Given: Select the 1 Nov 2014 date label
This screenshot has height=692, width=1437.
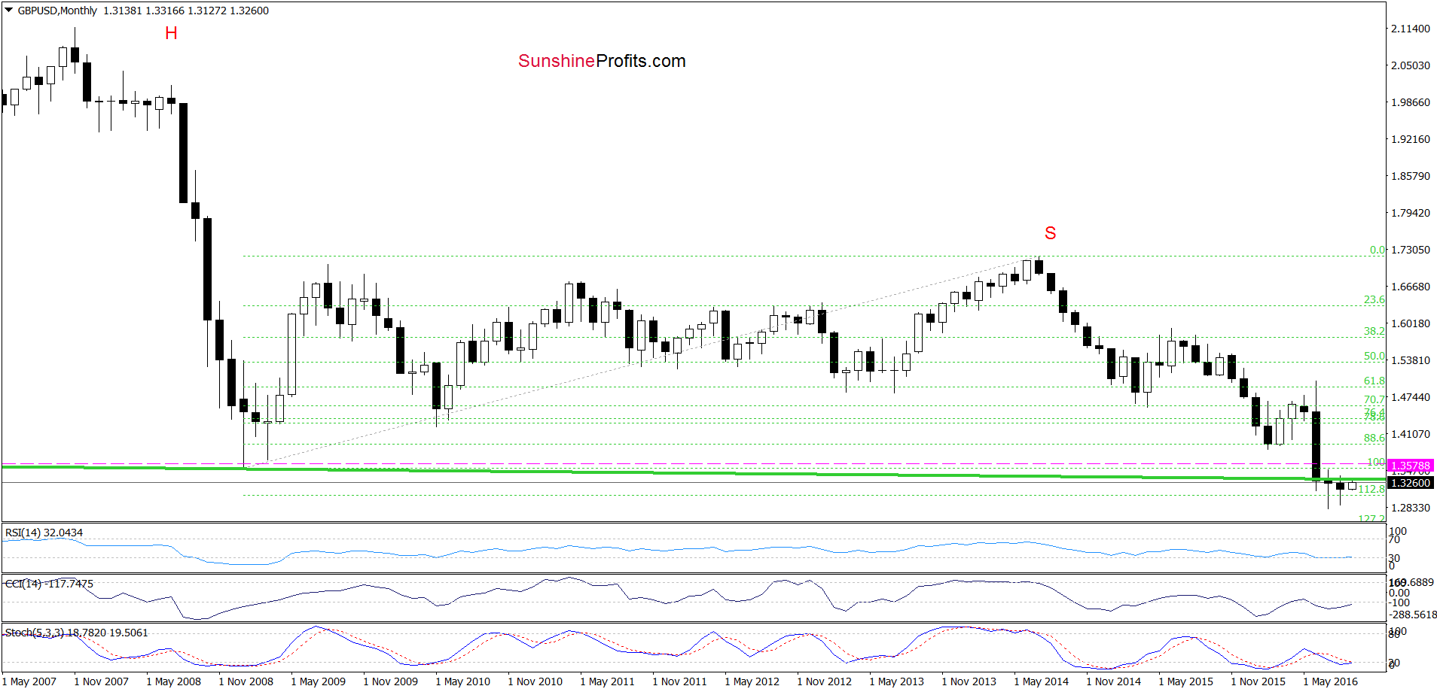Looking at the screenshot, I should 1114,681.
